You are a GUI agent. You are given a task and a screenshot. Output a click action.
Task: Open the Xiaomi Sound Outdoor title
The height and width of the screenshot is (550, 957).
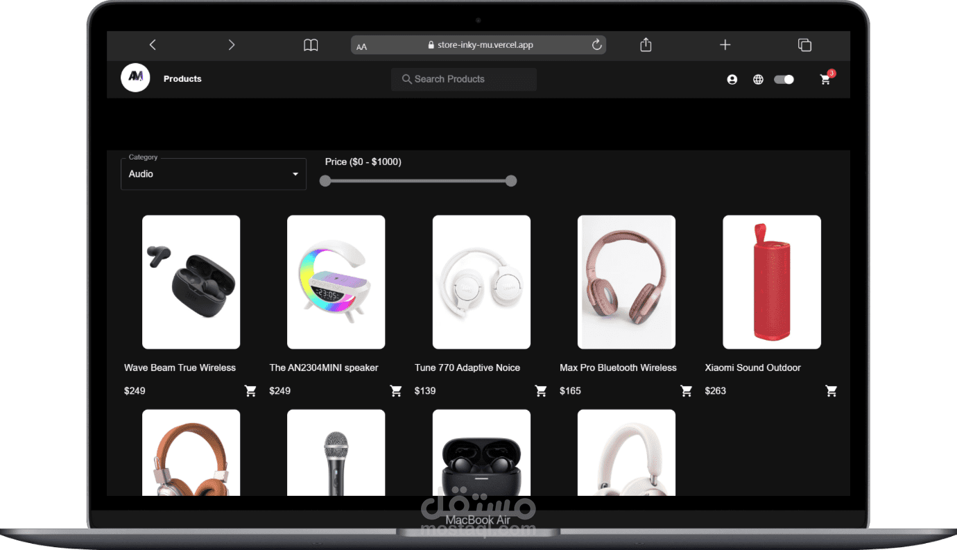[x=753, y=368]
